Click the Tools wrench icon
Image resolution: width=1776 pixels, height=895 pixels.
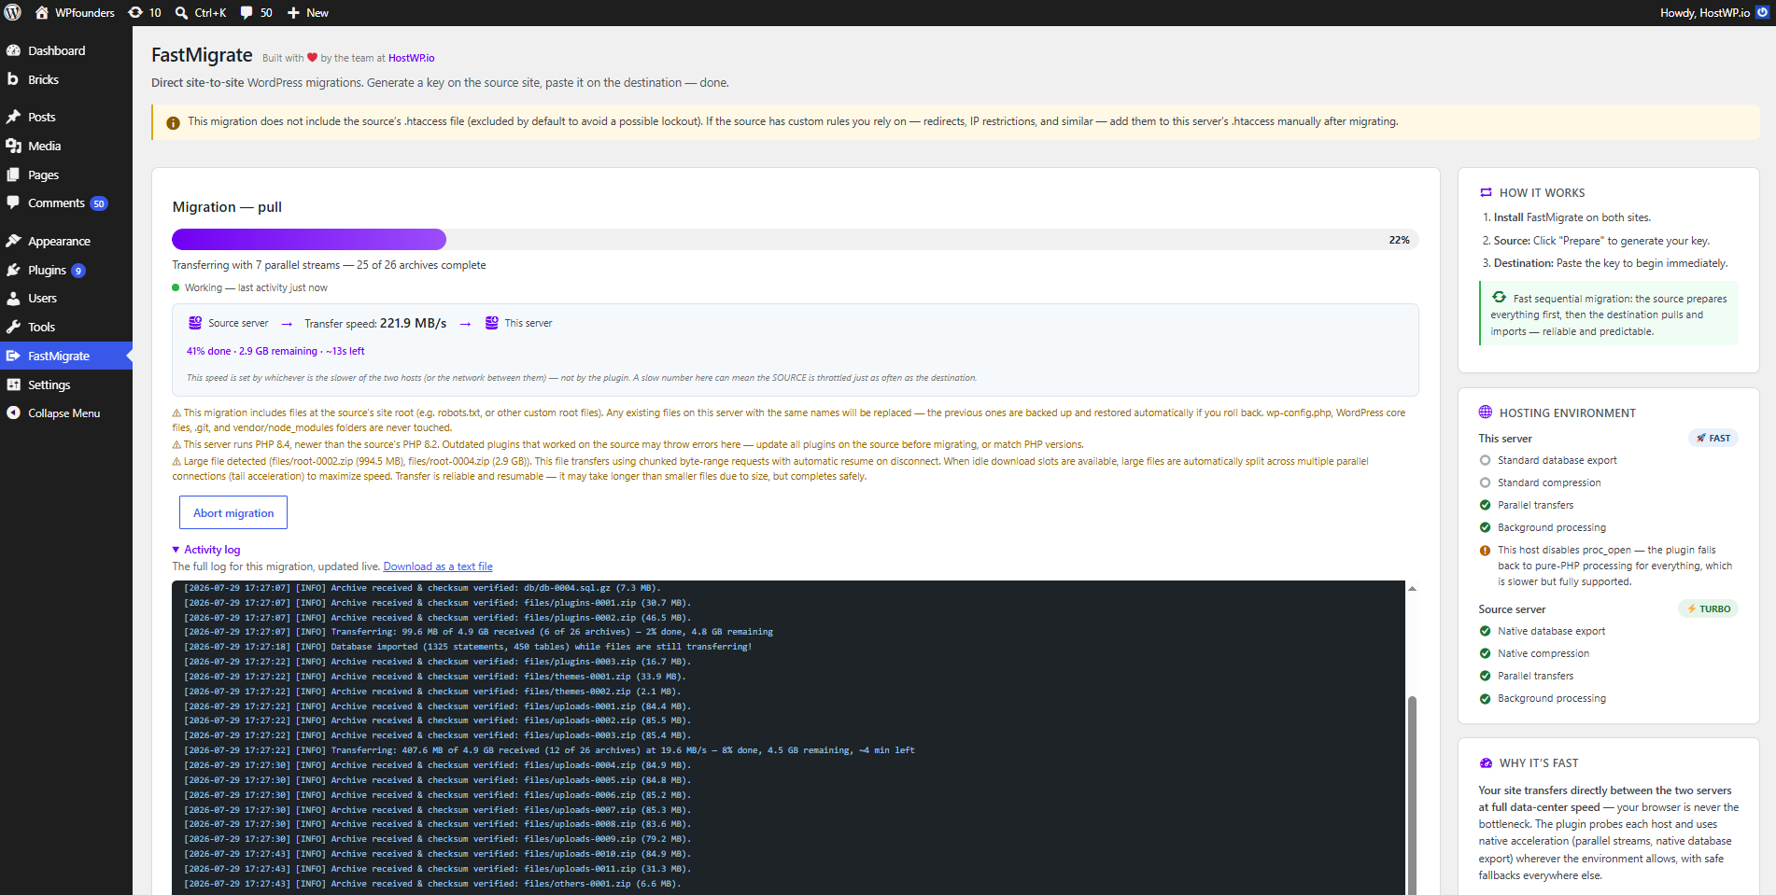click(x=13, y=327)
